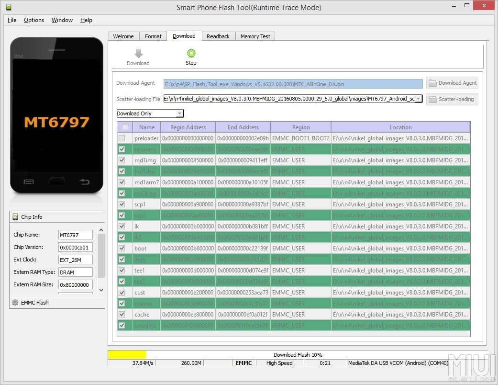Switch to the Memory Test tab

point(255,36)
